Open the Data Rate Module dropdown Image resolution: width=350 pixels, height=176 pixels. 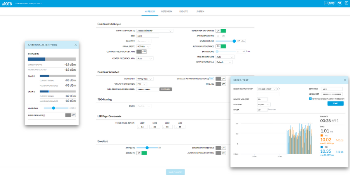[224, 62]
